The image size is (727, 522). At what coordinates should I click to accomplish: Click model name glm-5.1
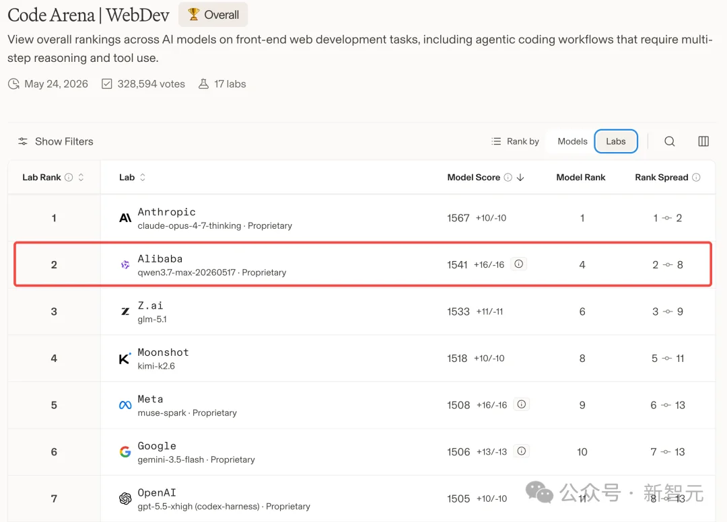pos(152,319)
